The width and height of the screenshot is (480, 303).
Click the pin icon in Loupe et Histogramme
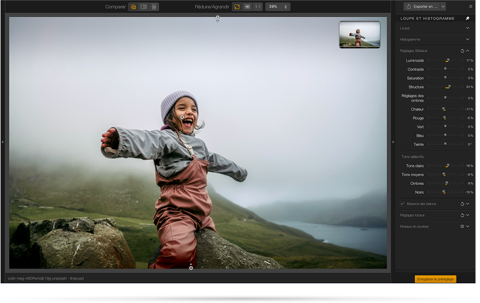click(467, 19)
